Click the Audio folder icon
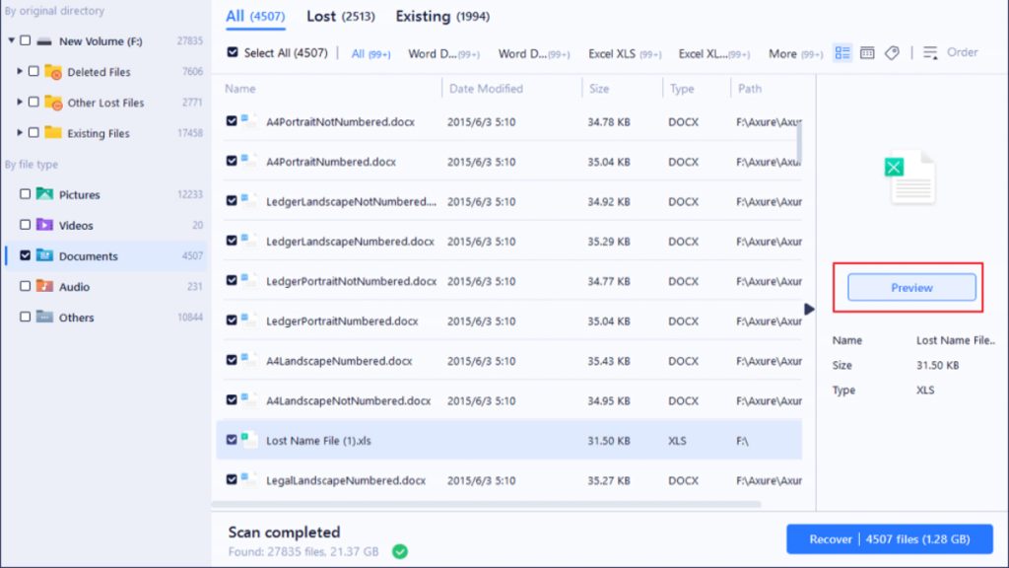Viewport: 1009px width, 568px height. click(x=45, y=287)
